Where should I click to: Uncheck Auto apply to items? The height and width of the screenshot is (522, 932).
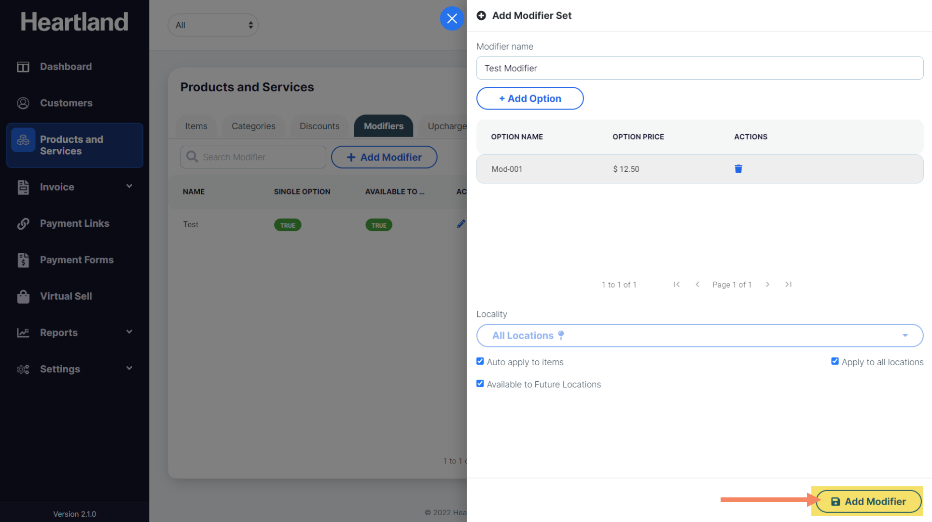pyautogui.click(x=480, y=361)
